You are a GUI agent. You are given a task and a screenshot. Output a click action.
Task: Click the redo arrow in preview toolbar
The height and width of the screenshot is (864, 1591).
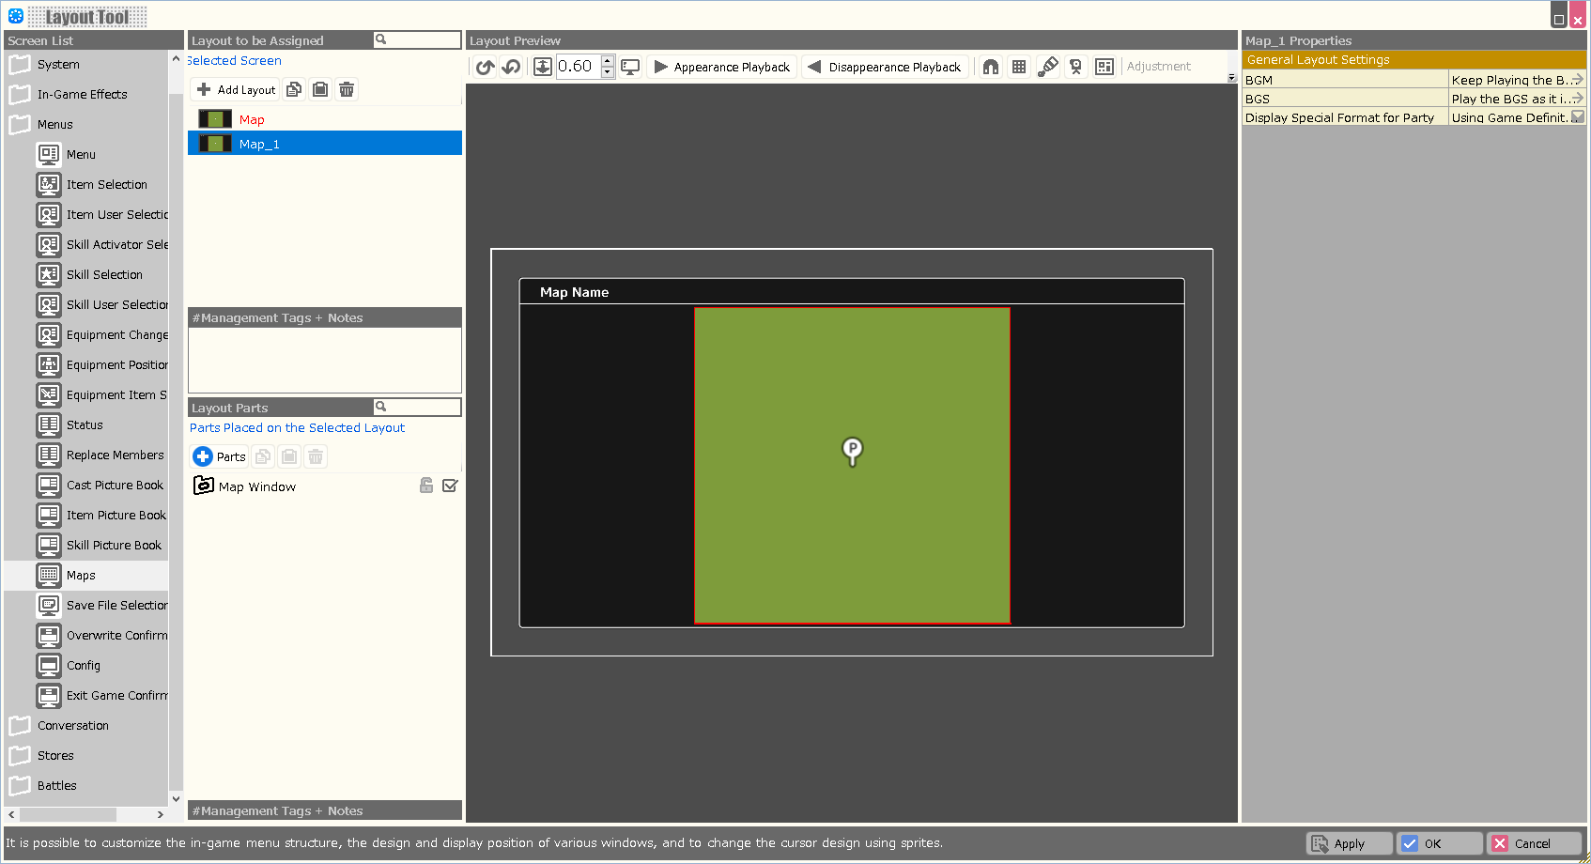(x=511, y=67)
